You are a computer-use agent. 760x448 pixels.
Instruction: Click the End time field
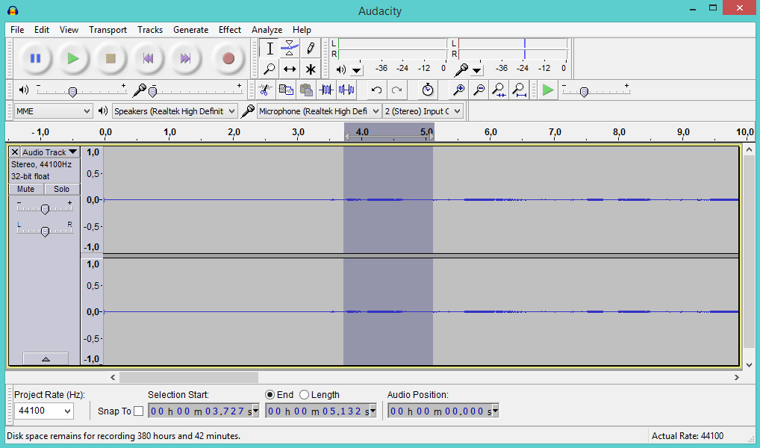(317, 411)
